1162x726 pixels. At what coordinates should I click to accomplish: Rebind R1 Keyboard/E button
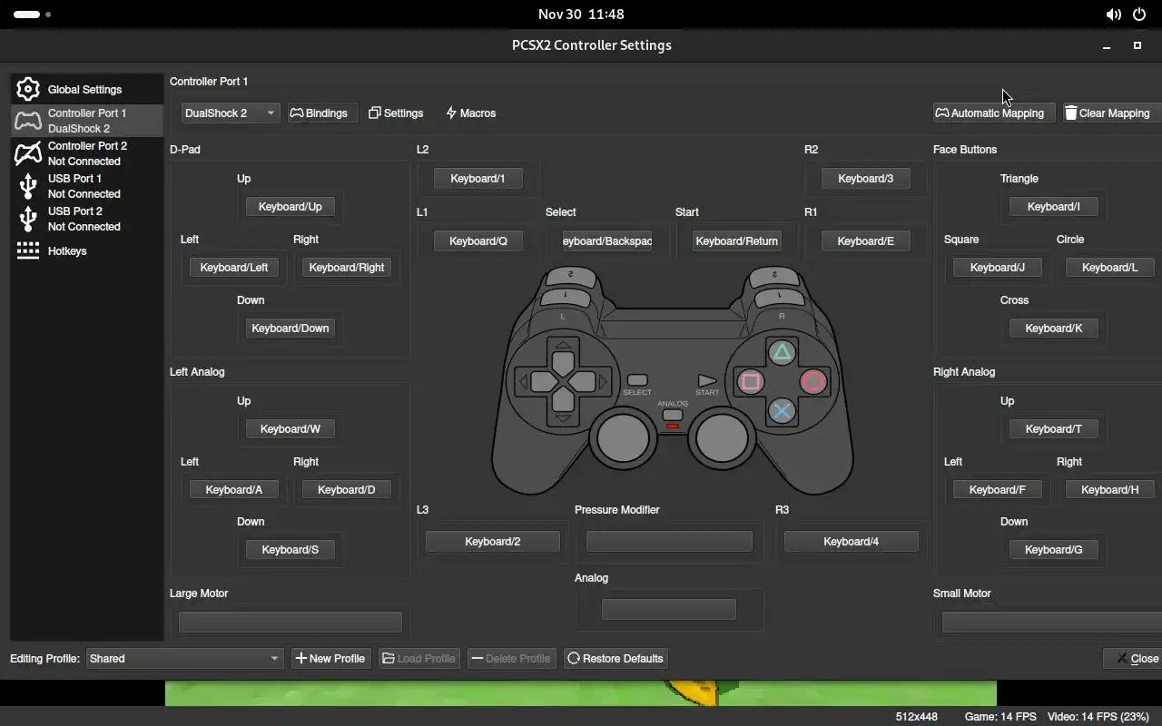point(866,241)
